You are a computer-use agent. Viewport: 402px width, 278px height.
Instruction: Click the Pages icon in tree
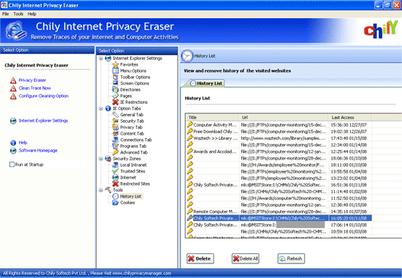point(115,96)
